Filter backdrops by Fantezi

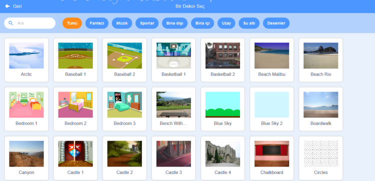[97, 23]
